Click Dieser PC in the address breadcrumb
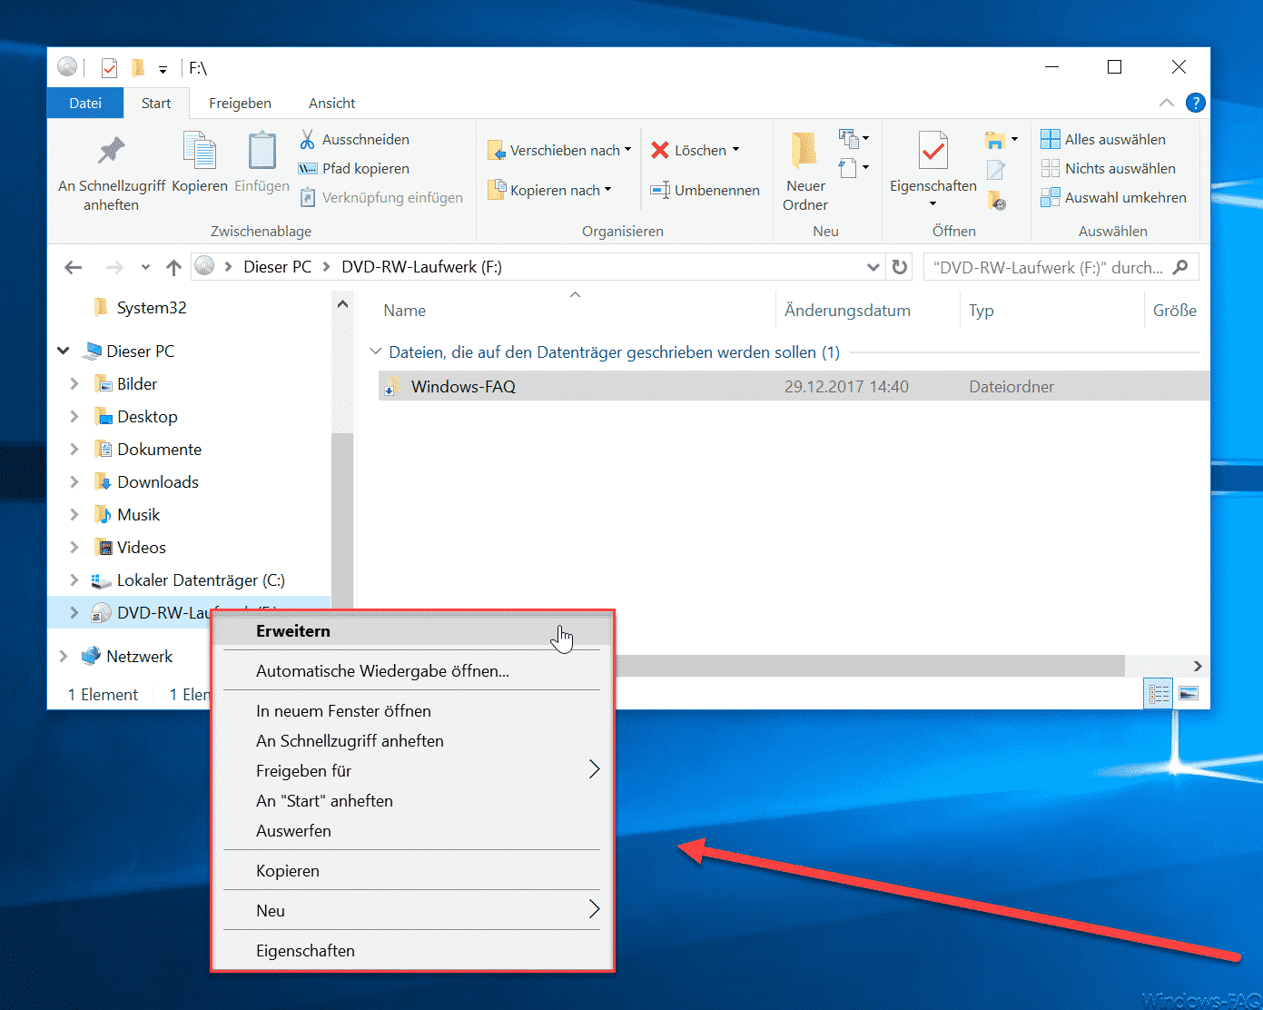The height and width of the screenshot is (1010, 1263). (x=277, y=267)
